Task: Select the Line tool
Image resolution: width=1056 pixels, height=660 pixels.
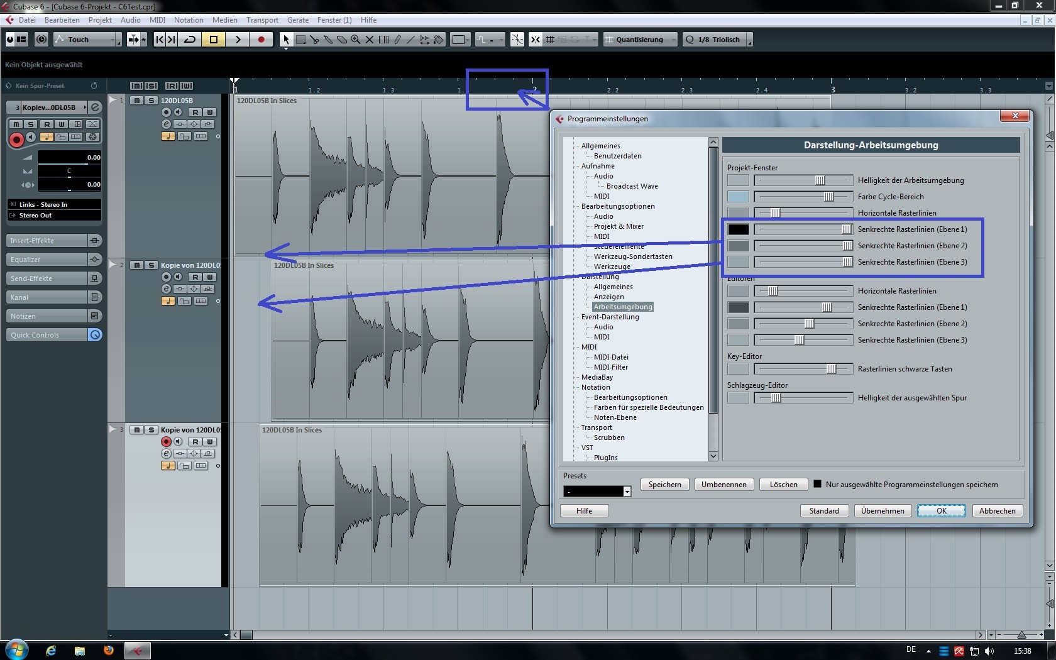Action: point(411,40)
